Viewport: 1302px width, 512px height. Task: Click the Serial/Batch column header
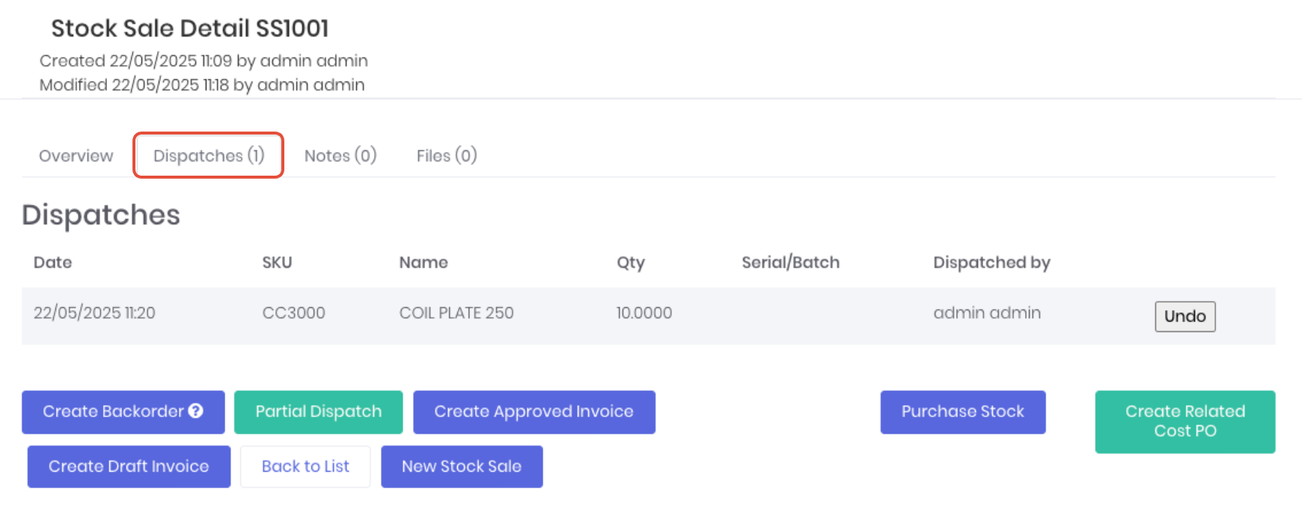[791, 262]
